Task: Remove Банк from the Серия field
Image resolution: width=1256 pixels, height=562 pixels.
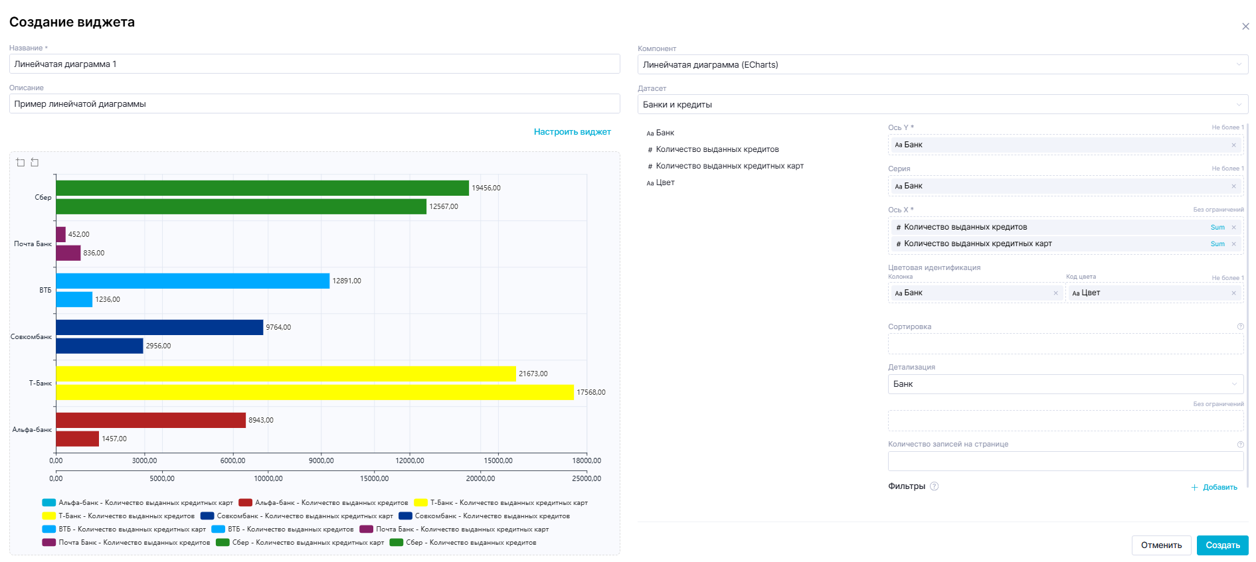Action: (1233, 186)
